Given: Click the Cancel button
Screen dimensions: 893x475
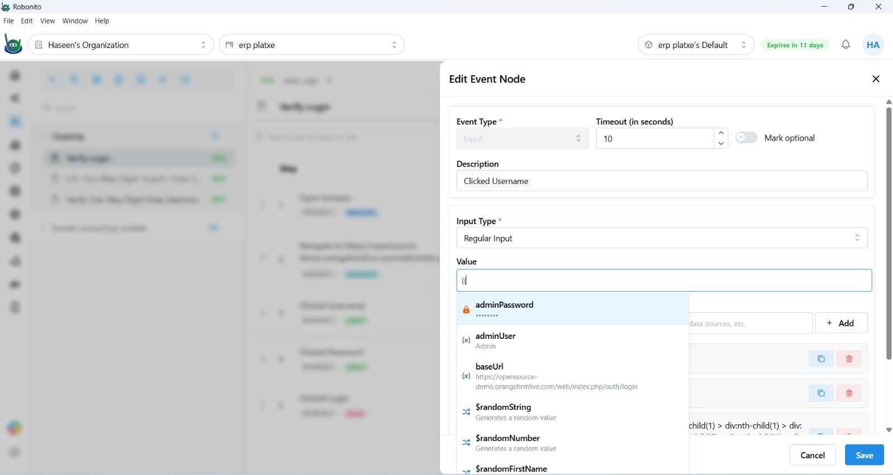Looking at the screenshot, I should pyautogui.click(x=812, y=455).
